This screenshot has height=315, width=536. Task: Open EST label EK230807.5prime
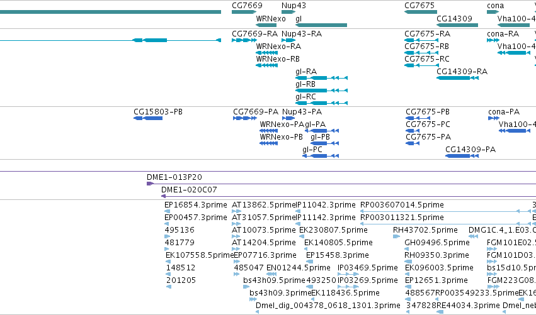click(333, 230)
